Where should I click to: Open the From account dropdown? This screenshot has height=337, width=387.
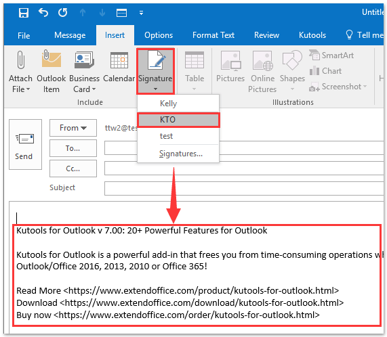(73, 128)
